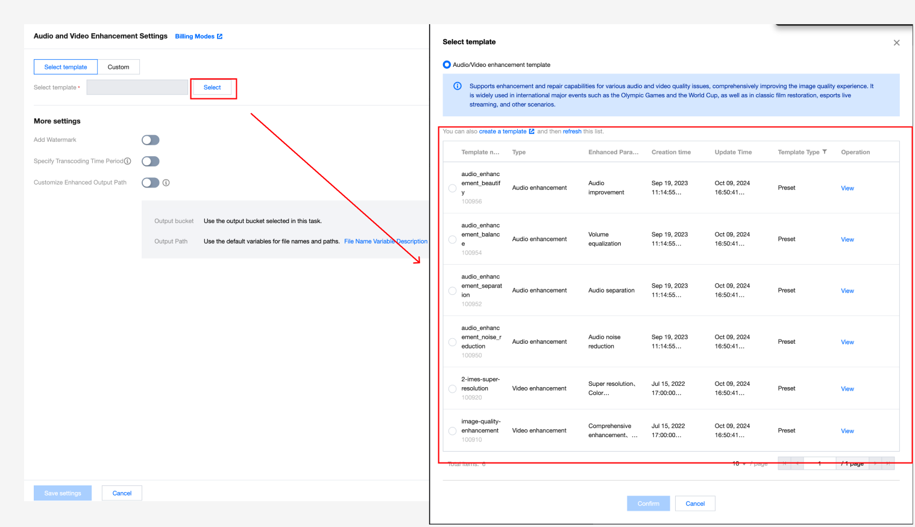Viewport: 915px width, 527px height.
Task: Toggle the Add Watermark switch
Action: pyautogui.click(x=151, y=140)
